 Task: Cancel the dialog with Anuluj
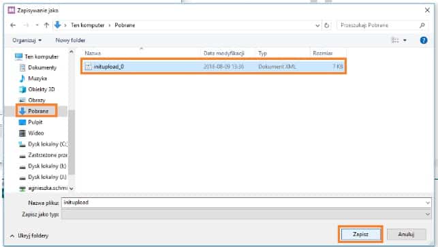[406, 234]
